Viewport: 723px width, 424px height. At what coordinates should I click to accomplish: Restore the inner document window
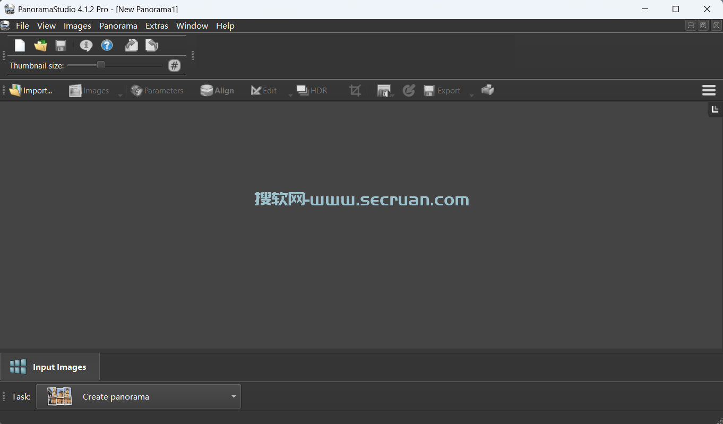[x=703, y=25]
